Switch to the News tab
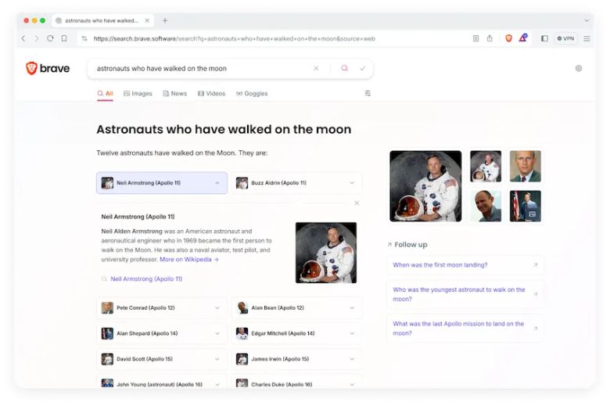This screenshot has width=610, height=406. coord(175,94)
